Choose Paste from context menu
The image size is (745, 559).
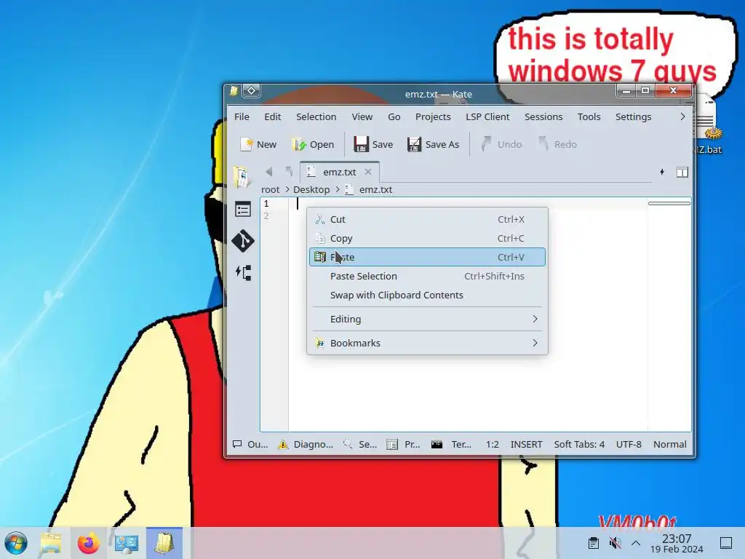pyautogui.click(x=427, y=257)
